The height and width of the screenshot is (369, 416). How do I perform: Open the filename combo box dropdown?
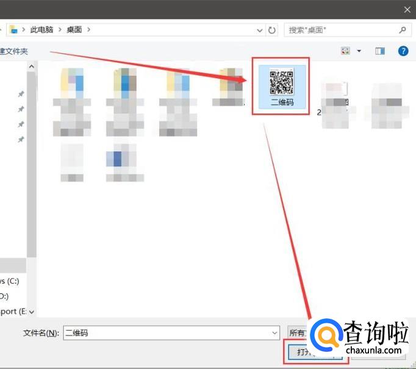274,333
